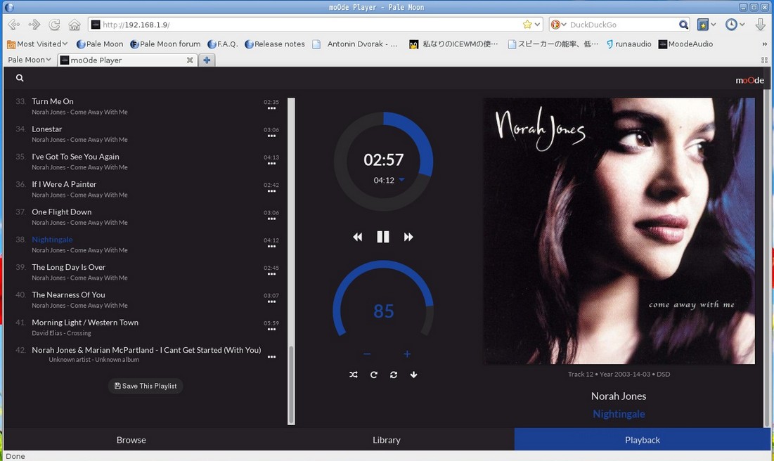Screen dimensions: 774x461
Task: Open the downloads arrow icon
Action: pyautogui.click(x=760, y=24)
